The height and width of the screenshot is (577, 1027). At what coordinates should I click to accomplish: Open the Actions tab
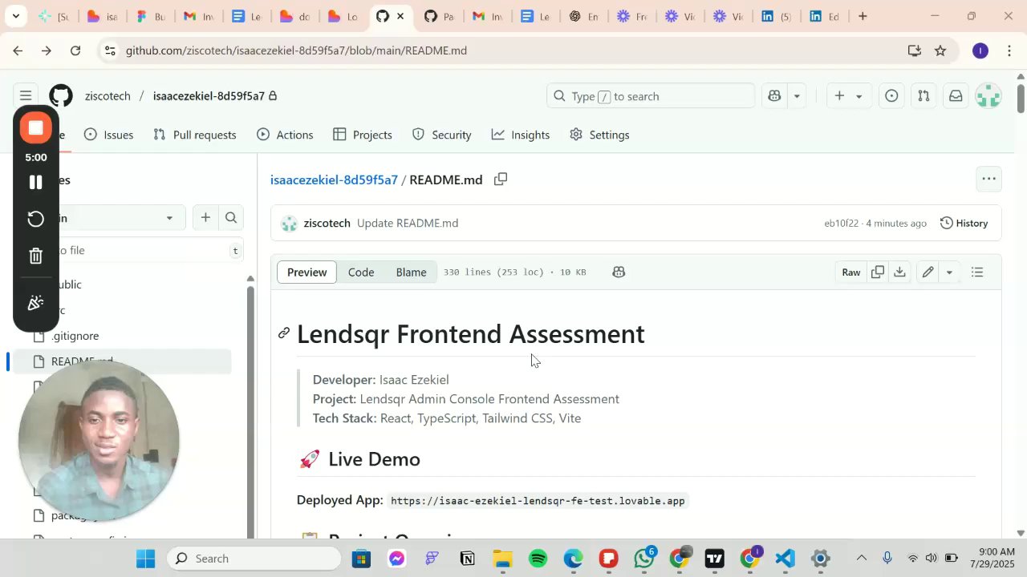[x=285, y=135]
